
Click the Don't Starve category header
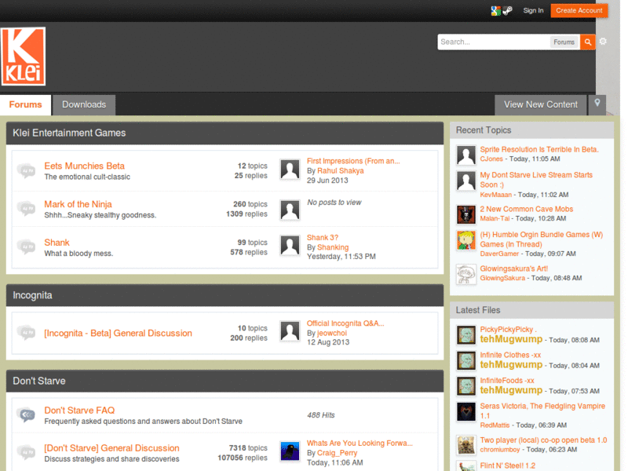click(225, 381)
